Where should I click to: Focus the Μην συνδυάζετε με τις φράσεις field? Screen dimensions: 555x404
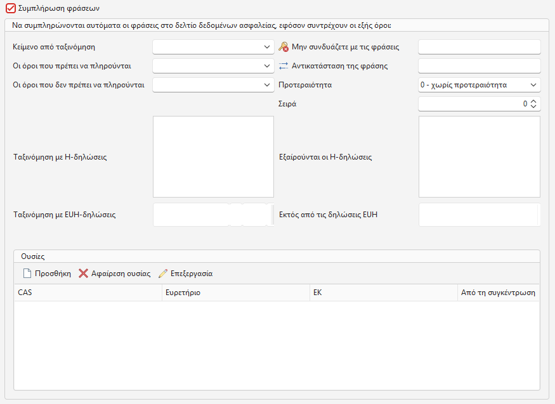[x=480, y=47]
